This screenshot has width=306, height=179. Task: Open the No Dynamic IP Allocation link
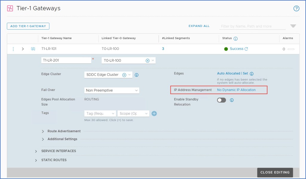point(236,90)
